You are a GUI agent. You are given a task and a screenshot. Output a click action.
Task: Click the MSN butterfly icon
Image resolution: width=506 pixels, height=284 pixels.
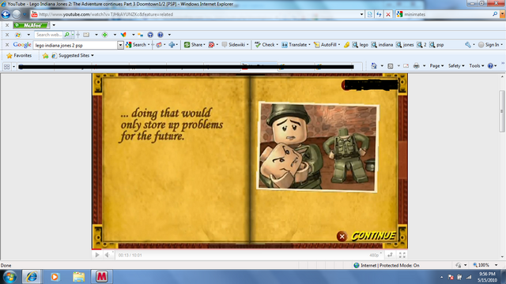tap(123, 35)
